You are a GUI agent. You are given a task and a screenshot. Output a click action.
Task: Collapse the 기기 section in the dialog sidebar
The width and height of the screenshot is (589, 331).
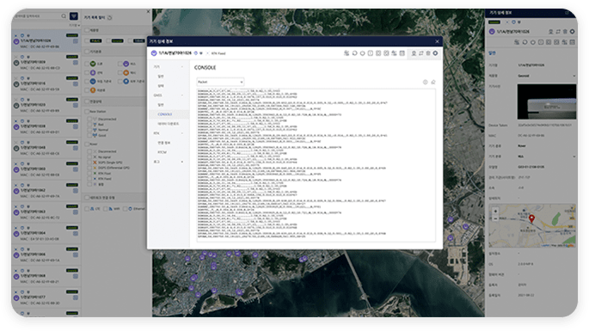[182, 67]
